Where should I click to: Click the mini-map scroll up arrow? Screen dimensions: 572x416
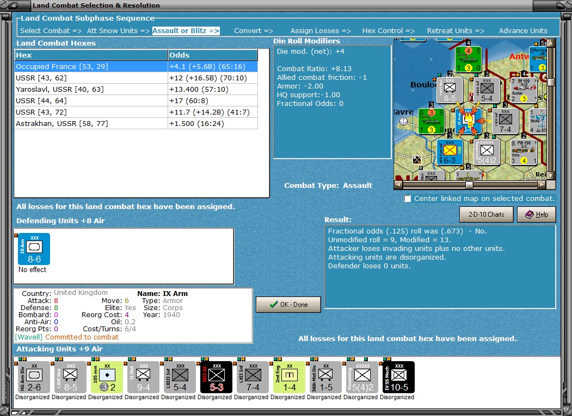pos(551,43)
